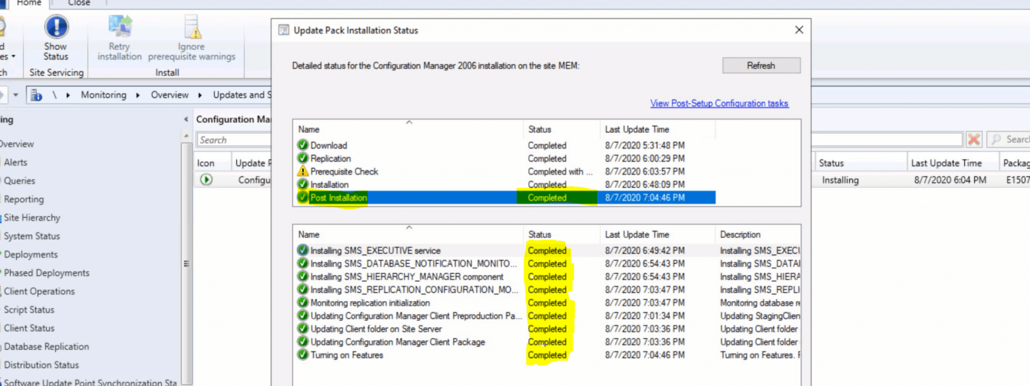Select Distribution Status in navigation tree

[x=41, y=365]
